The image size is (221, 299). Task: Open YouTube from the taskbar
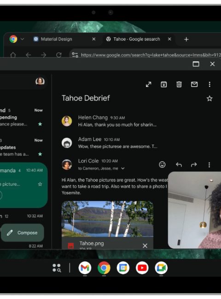pyautogui.click(x=142, y=268)
